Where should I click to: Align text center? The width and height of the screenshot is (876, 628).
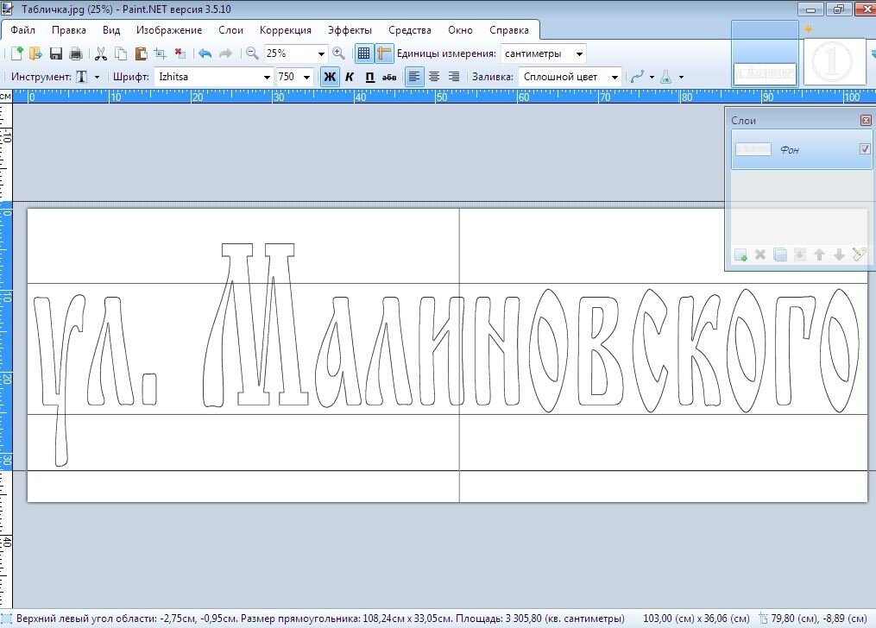[434, 77]
